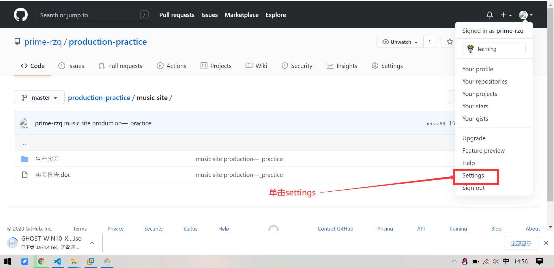Select Marketplace in the top menu
Screen dimensions: 554x268
242,15
